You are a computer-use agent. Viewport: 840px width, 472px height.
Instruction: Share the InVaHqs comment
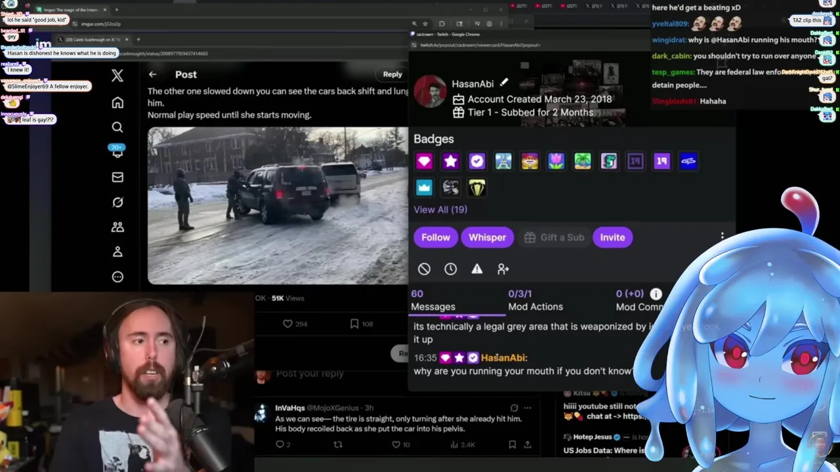(x=527, y=444)
